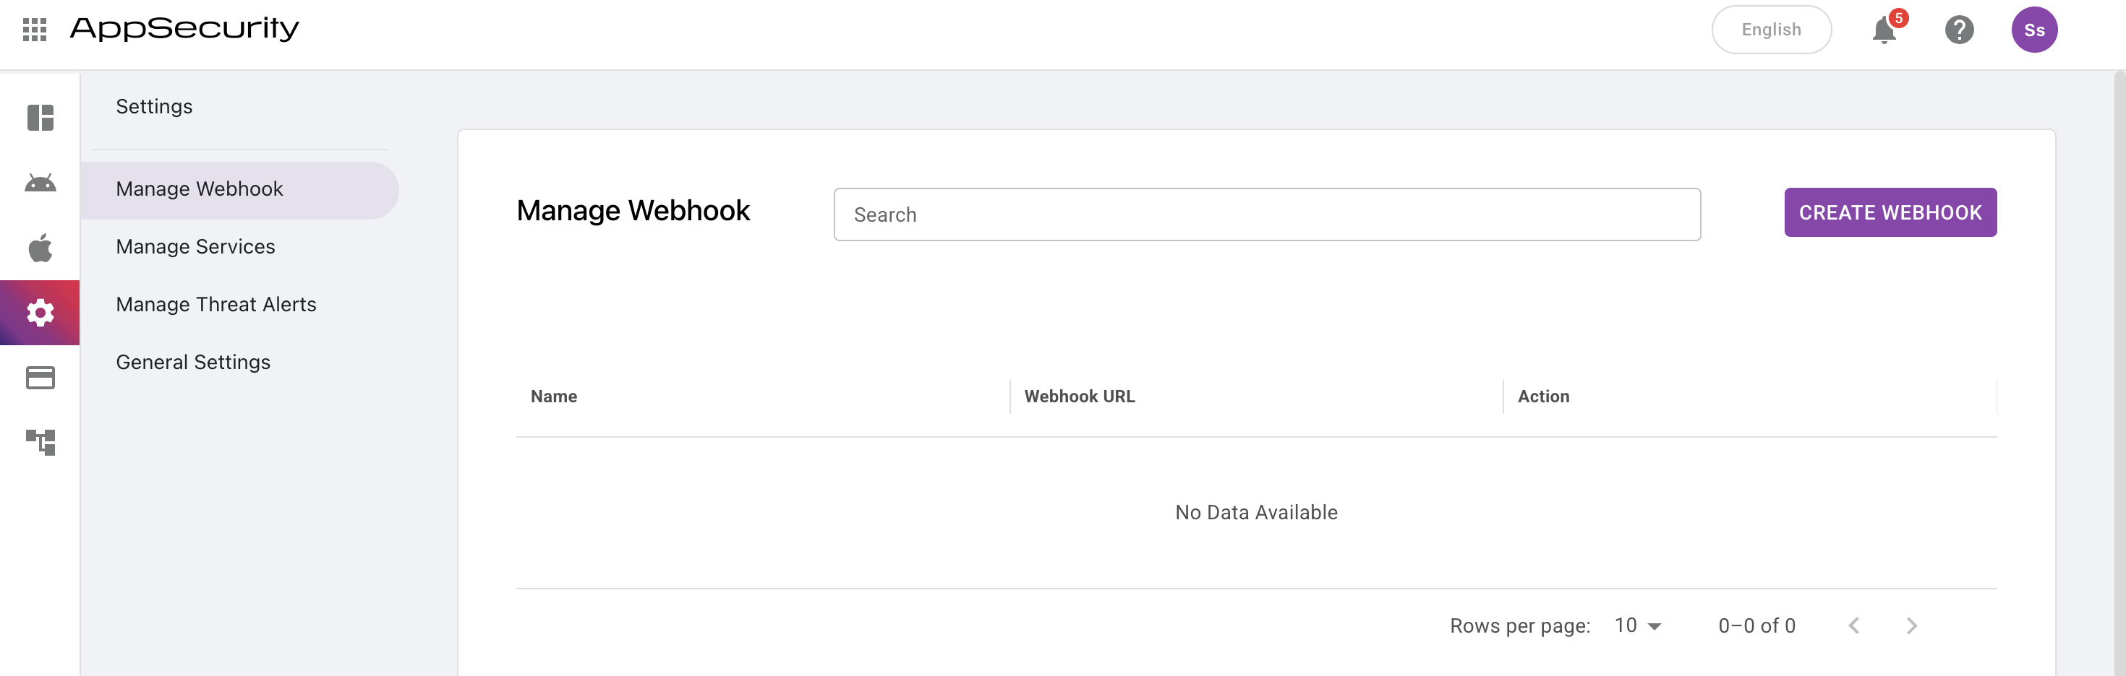The height and width of the screenshot is (676, 2126).
Task: Go to the previous table page
Action: [x=1853, y=625]
